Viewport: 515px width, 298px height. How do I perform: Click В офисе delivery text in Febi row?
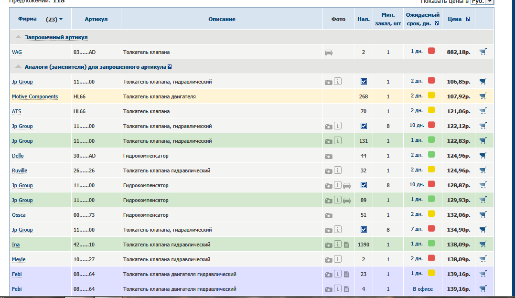point(423,289)
